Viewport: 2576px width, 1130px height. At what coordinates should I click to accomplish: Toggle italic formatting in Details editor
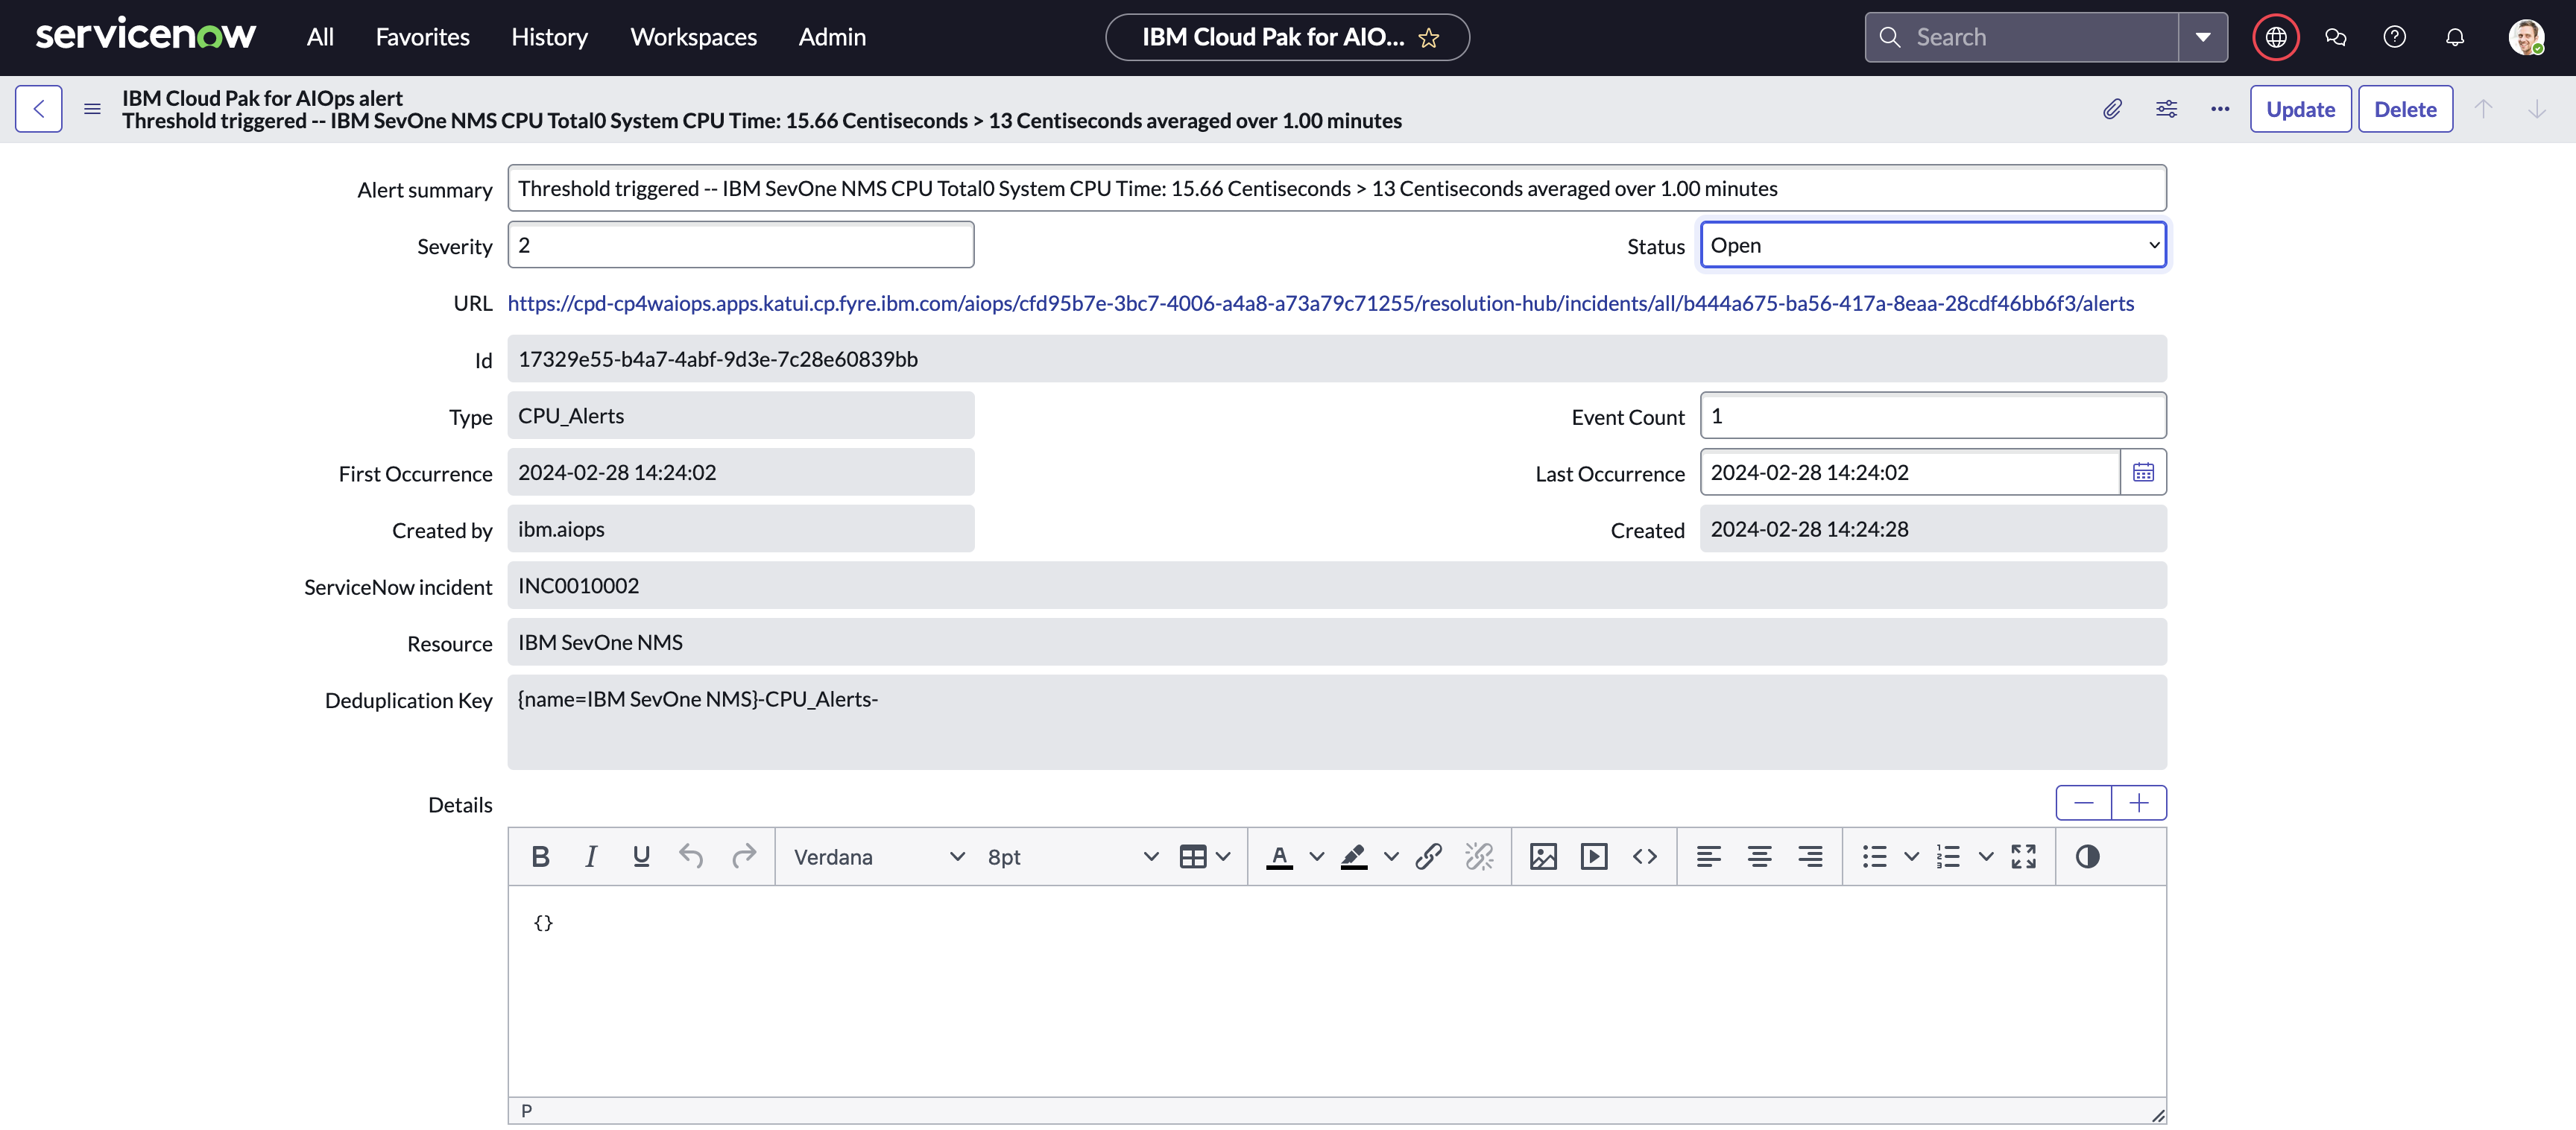(x=591, y=857)
